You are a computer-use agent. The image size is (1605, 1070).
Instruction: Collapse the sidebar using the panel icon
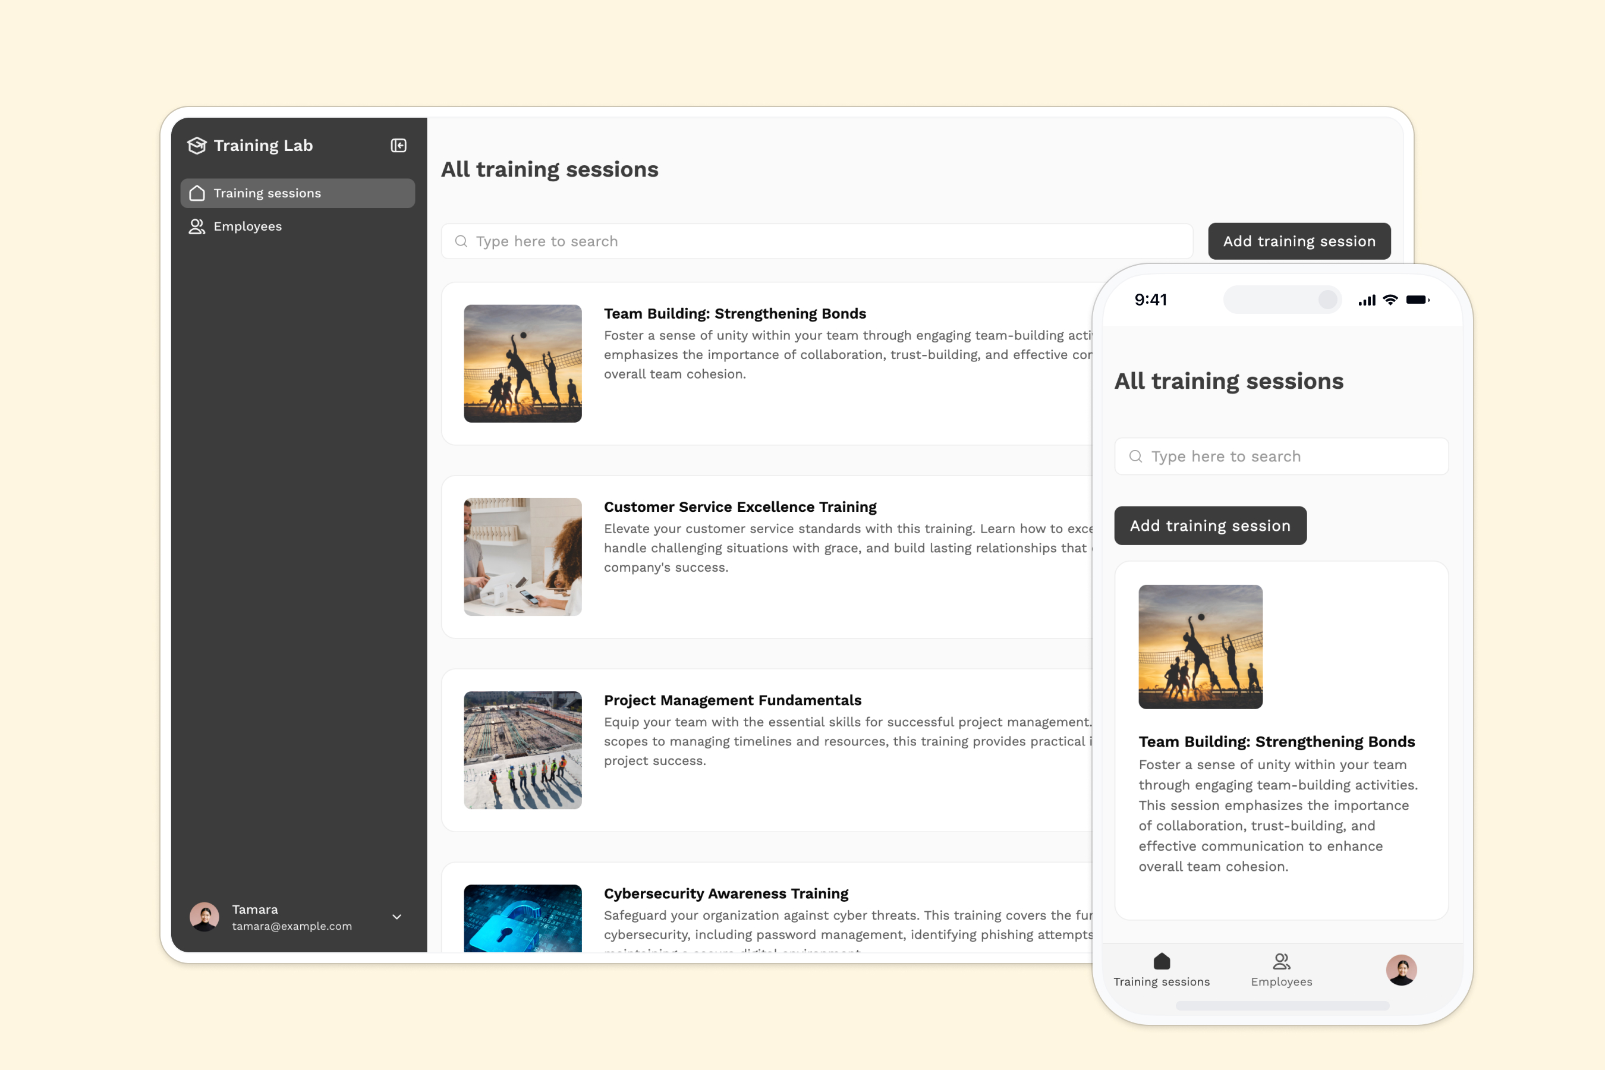[x=398, y=146]
